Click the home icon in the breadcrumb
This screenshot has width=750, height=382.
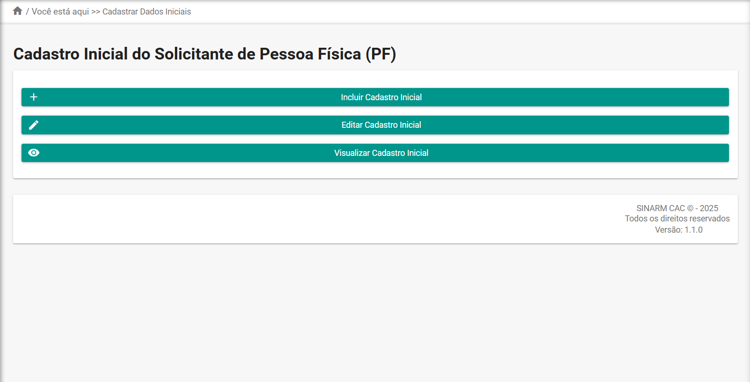18,11
